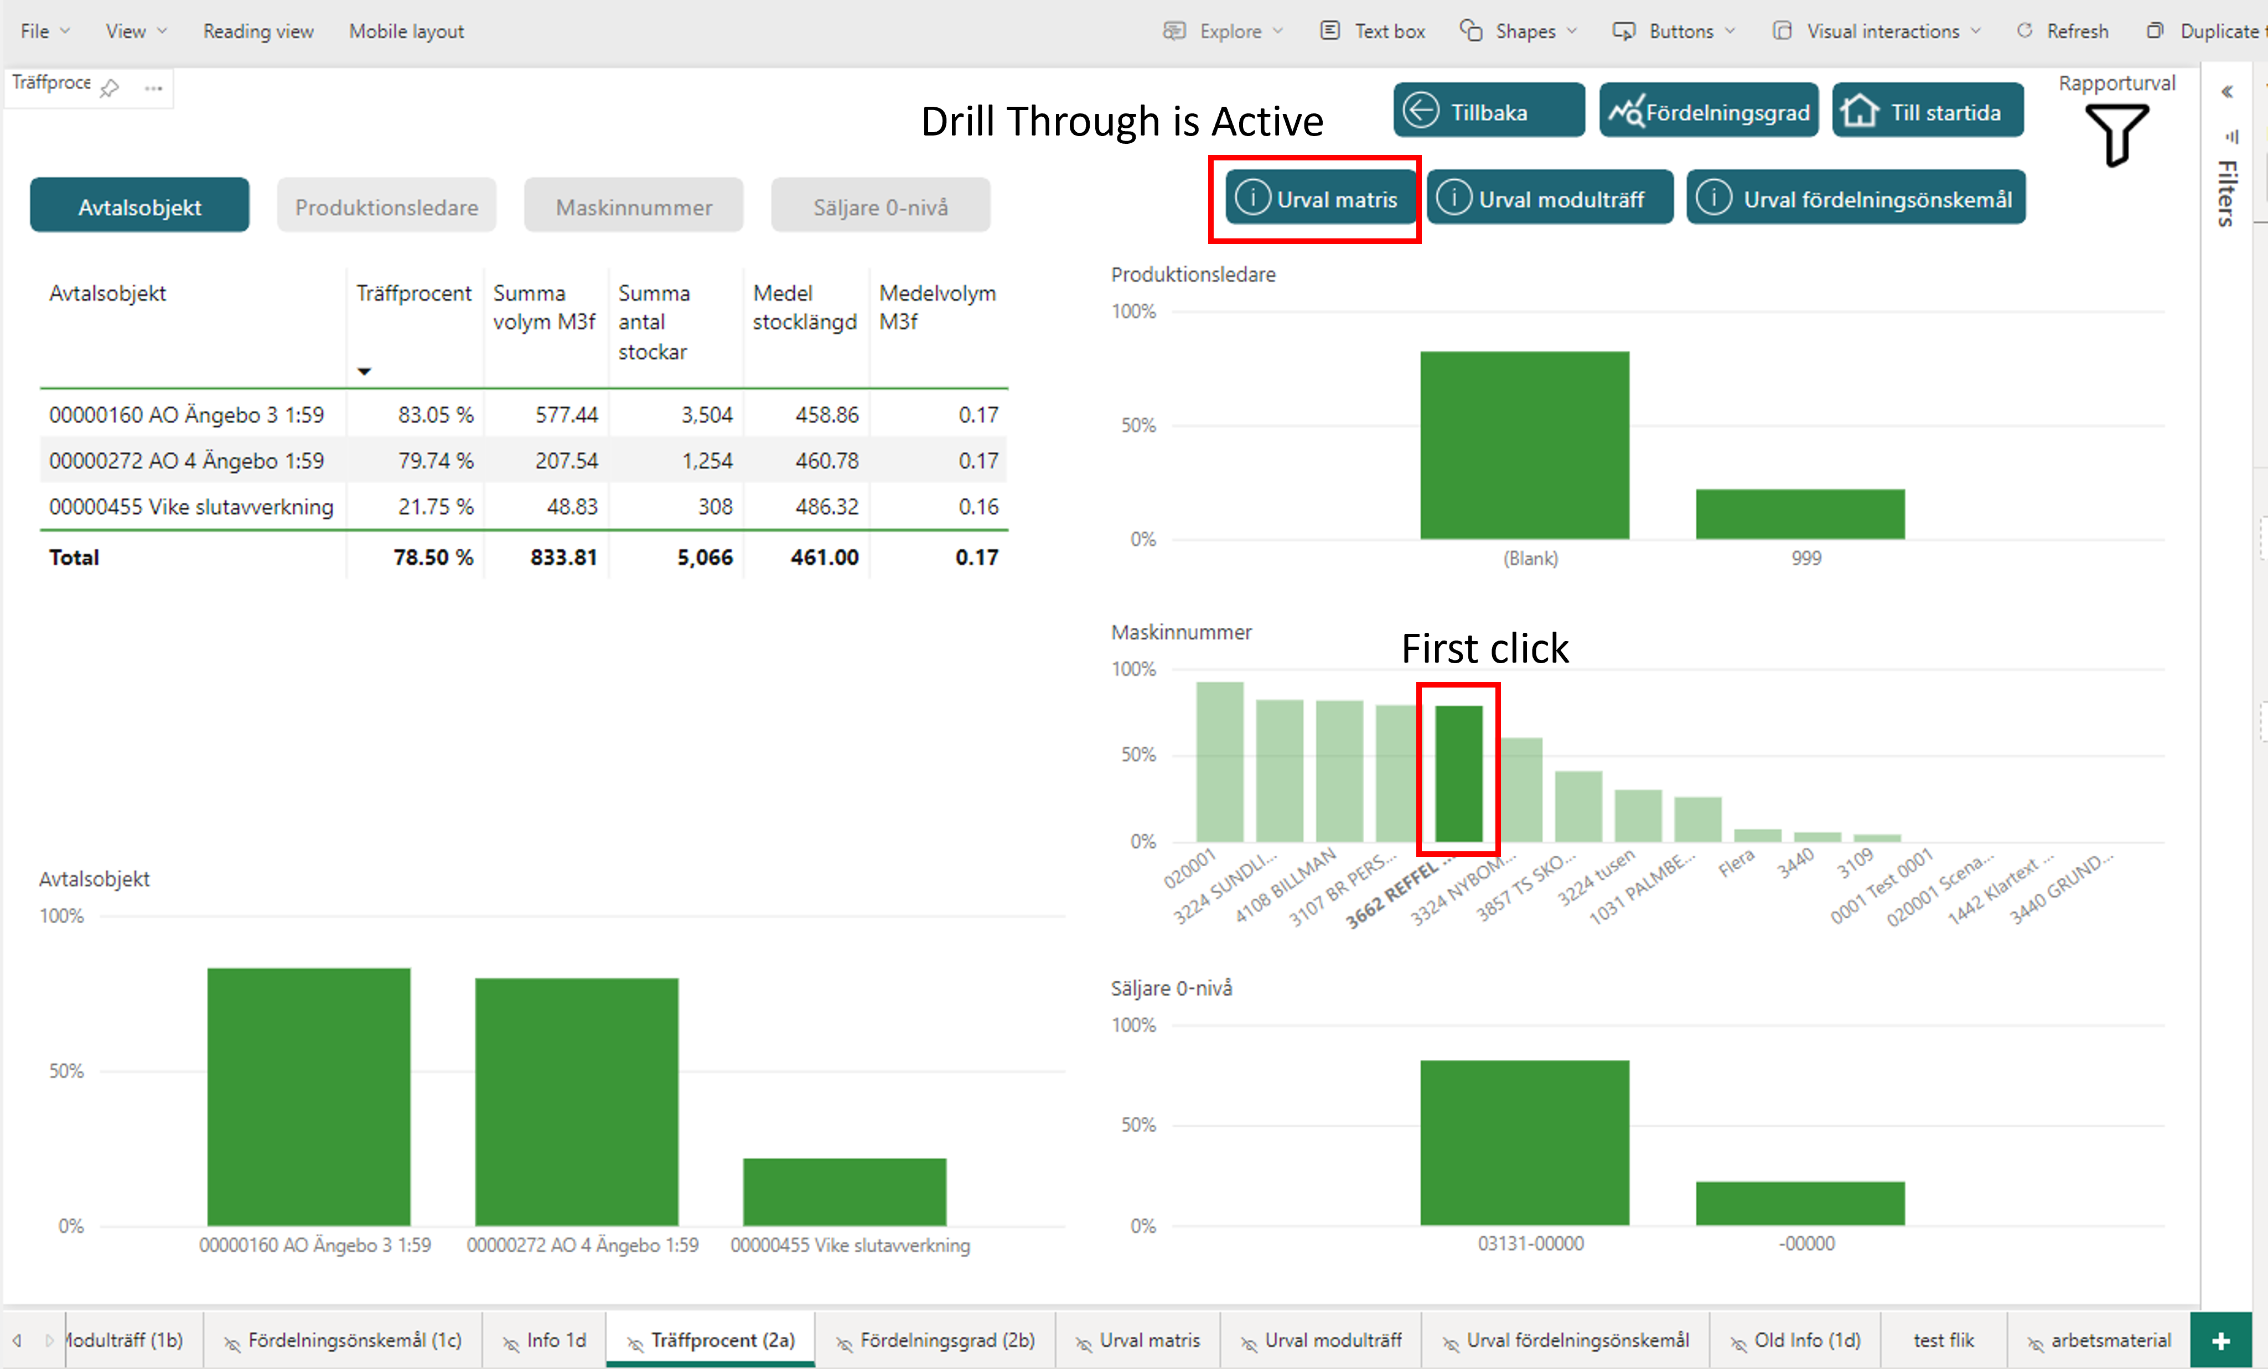
Task: Click the Rapporturval funnel filter icon
Action: click(x=2117, y=134)
